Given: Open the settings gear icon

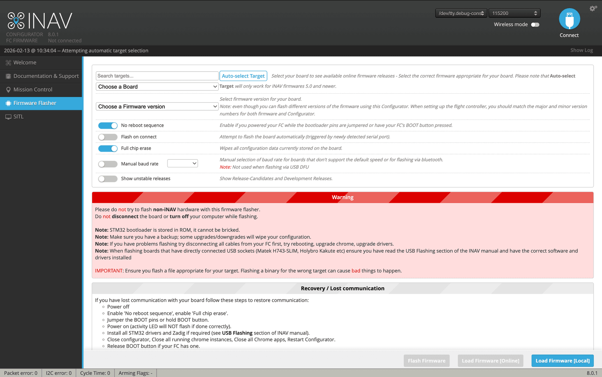Looking at the screenshot, I should tap(593, 8).
